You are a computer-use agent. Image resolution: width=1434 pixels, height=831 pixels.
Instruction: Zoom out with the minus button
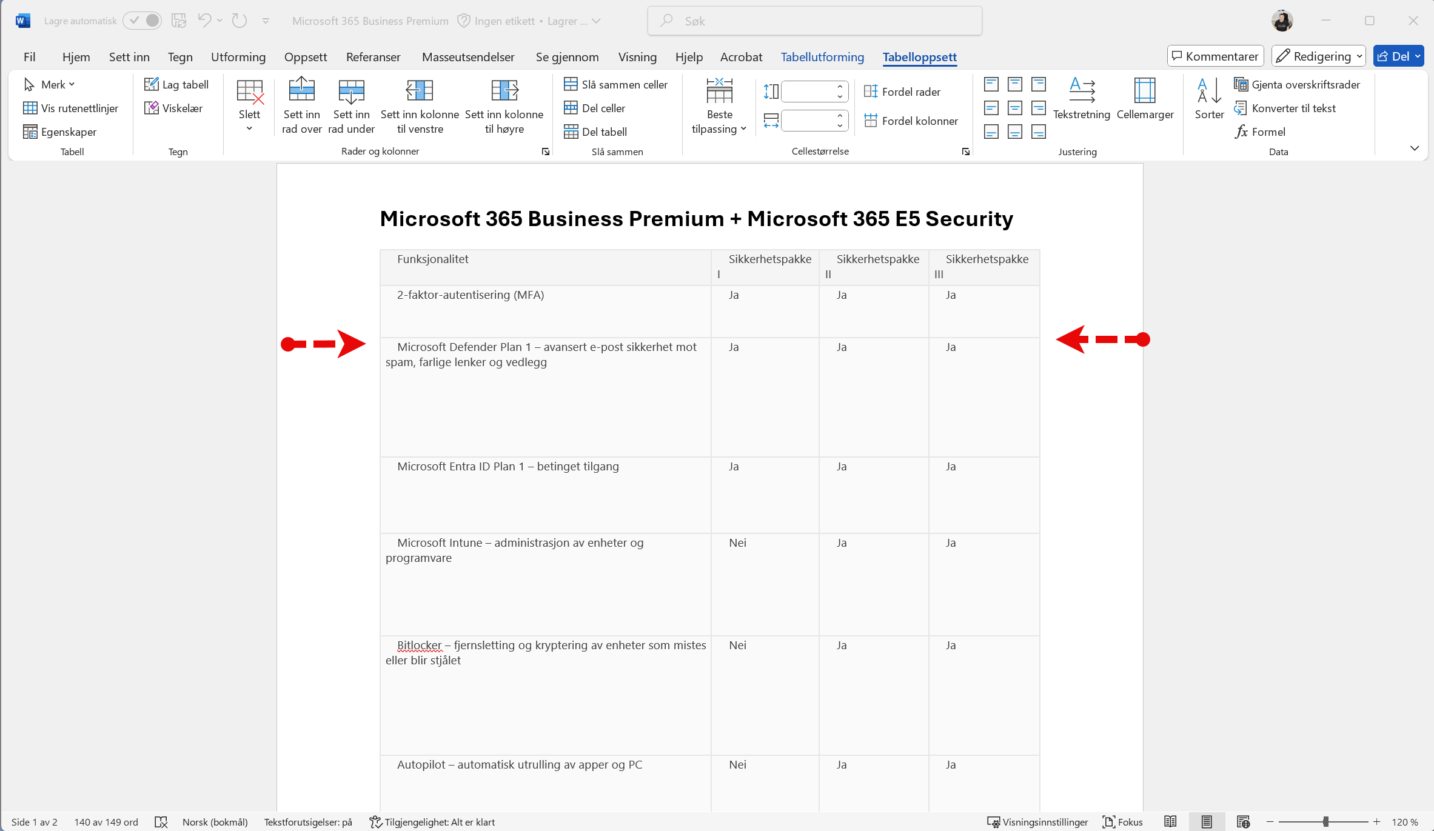click(x=1270, y=822)
